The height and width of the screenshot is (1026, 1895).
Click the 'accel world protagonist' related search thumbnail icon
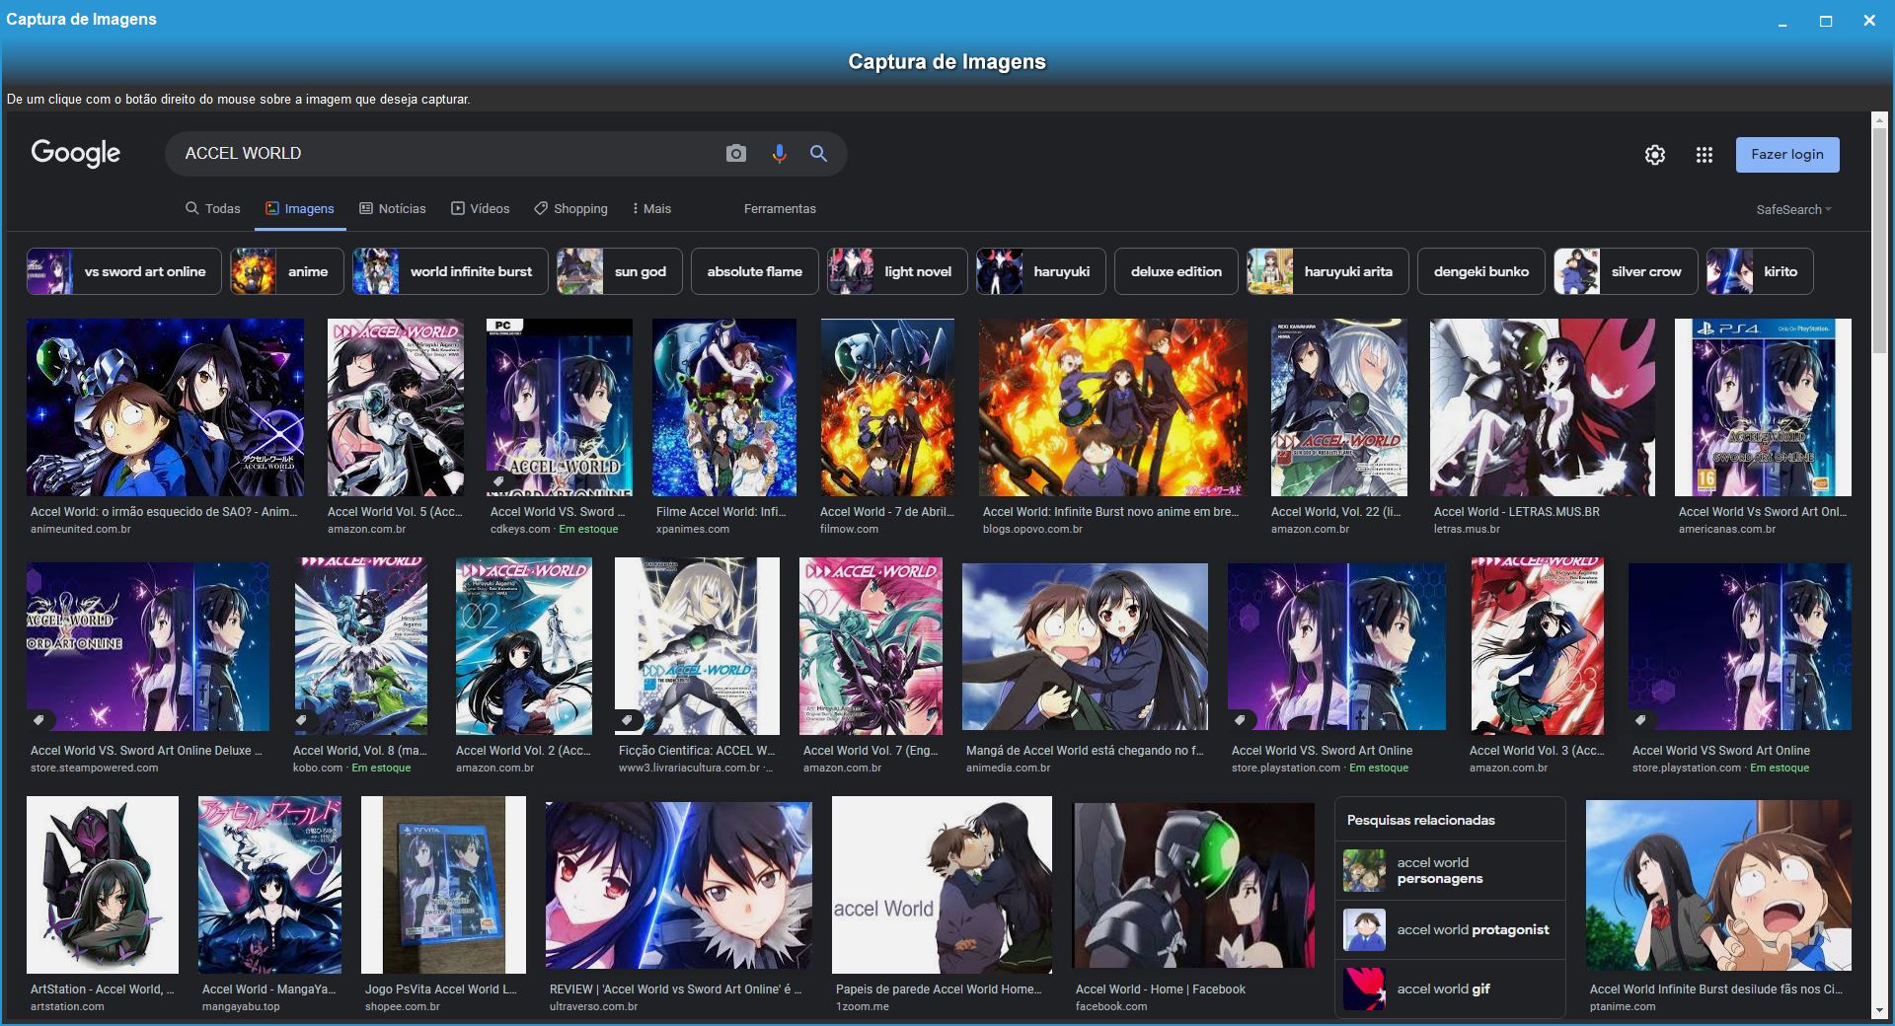1364,929
